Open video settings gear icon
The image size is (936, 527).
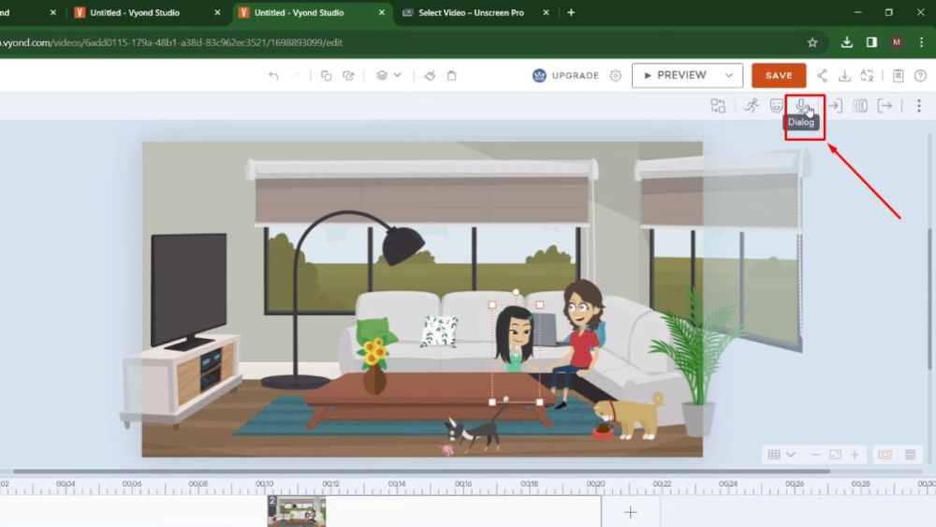click(616, 76)
